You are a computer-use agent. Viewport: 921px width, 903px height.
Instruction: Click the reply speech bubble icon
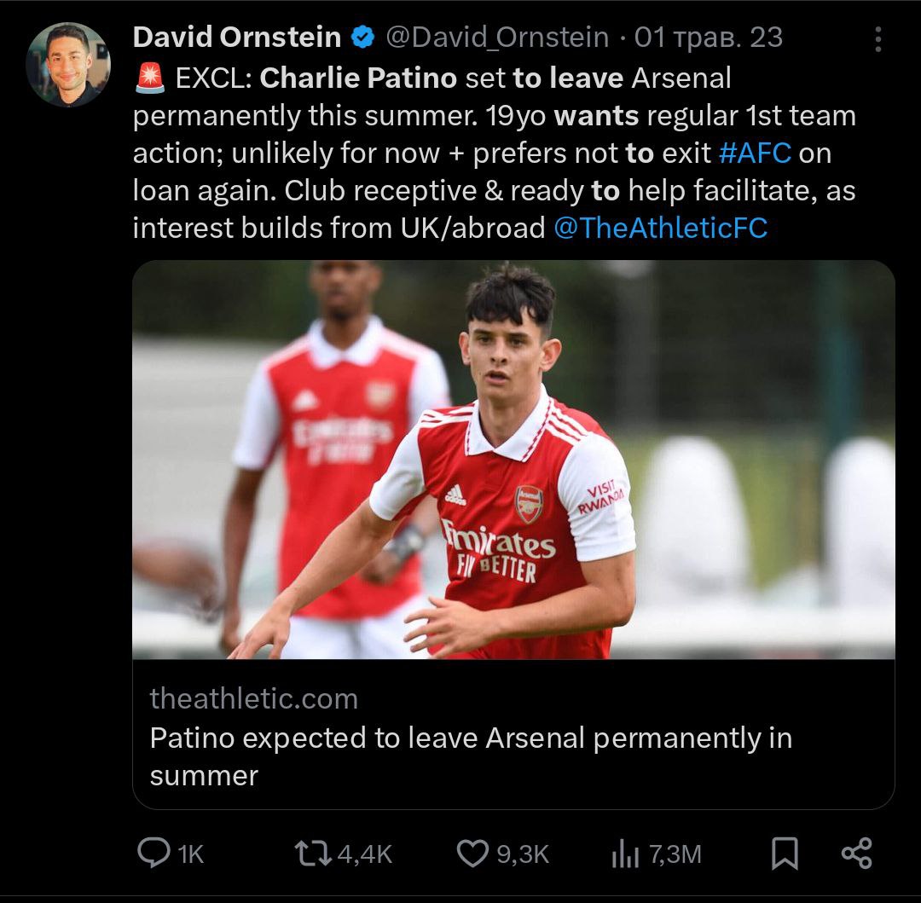tap(153, 853)
